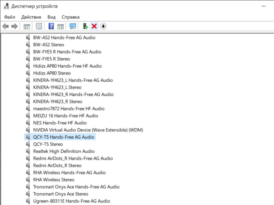This screenshot has height=205, width=274.
Task: Show the action pane toolbar icon
Action: click(x=61, y=26)
